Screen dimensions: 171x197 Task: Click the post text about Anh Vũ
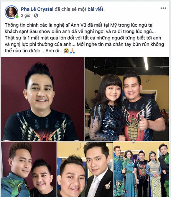point(84,38)
